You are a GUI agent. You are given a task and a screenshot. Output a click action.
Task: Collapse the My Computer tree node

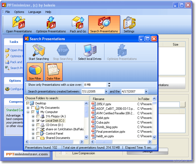coord(28,112)
